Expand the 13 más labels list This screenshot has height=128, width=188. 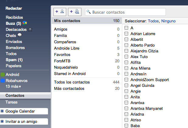click(13, 87)
